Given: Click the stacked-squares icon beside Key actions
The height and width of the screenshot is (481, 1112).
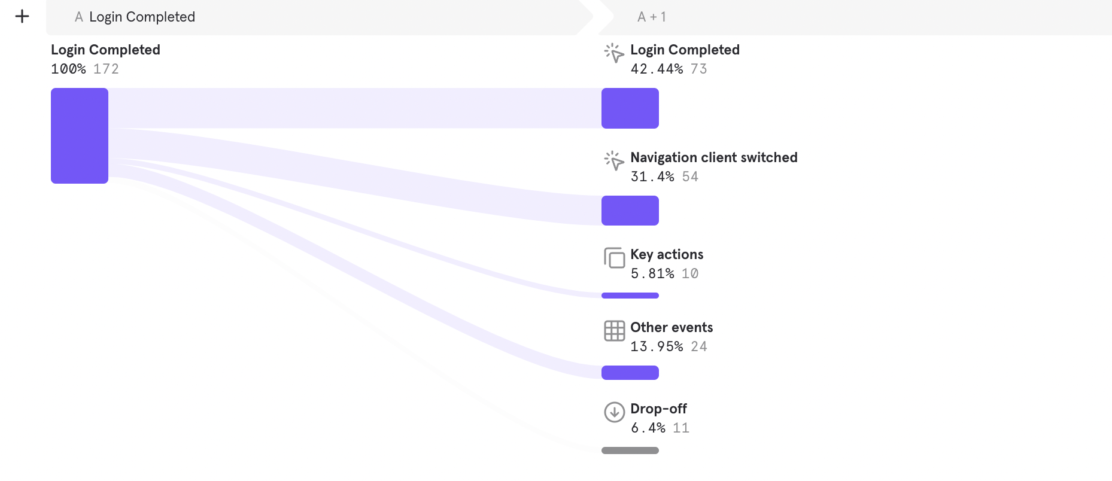Looking at the screenshot, I should click(x=614, y=259).
